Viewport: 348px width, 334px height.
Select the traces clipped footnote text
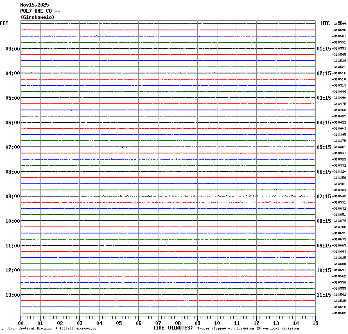[248, 328]
